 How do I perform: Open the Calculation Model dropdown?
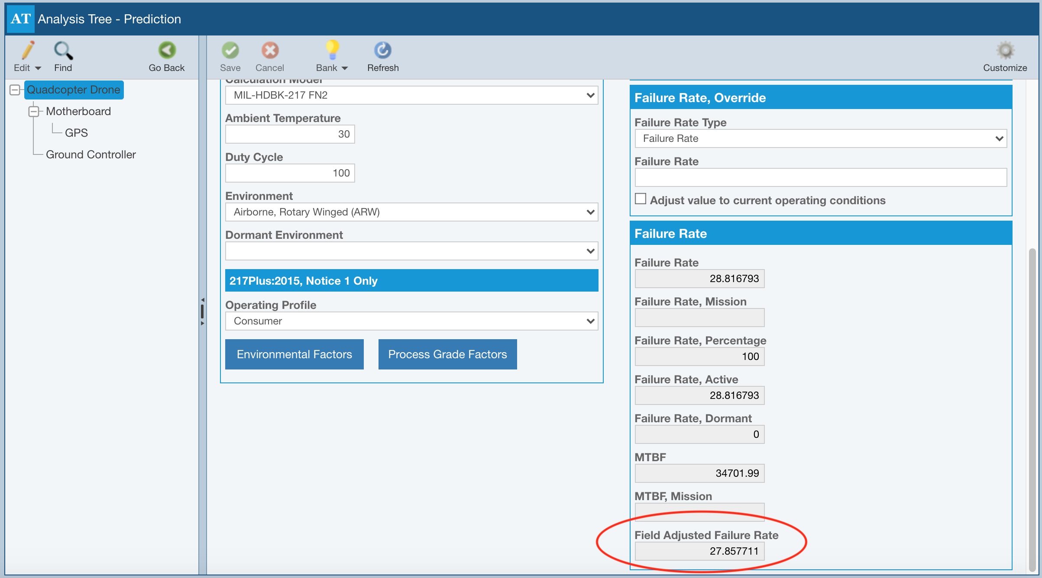click(411, 95)
